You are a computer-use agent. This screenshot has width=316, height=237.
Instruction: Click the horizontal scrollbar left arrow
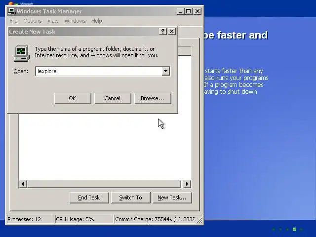pos(23,184)
